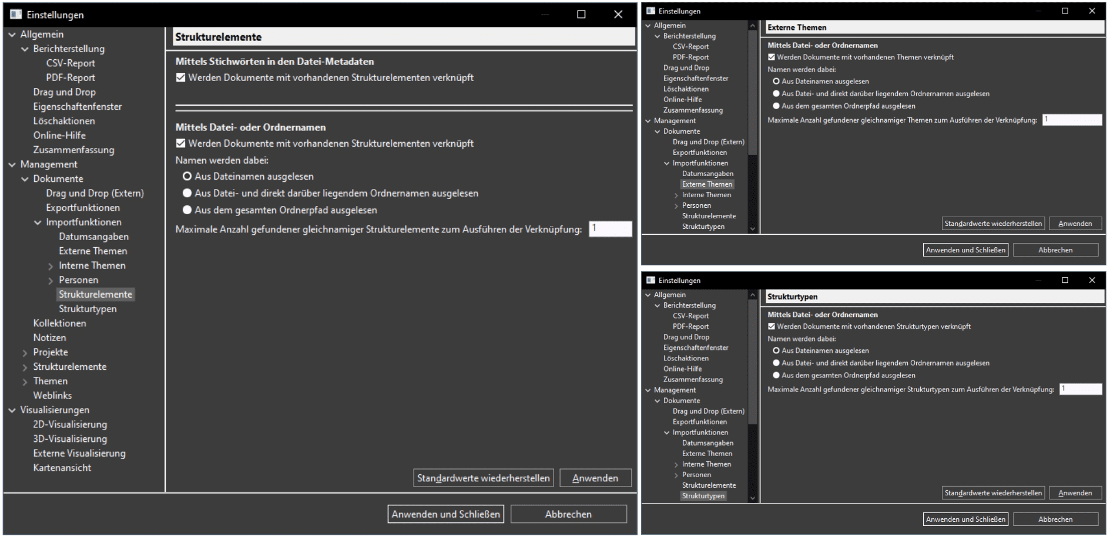This screenshot has height=540, width=1110.
Task: Select Drag und Drop in main window tree
Action: coord(64,92)
